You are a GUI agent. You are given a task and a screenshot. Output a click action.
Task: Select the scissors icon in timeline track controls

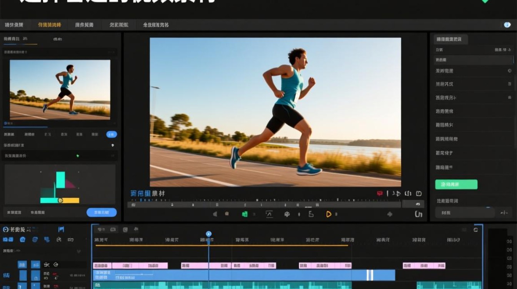coord(47,265)
